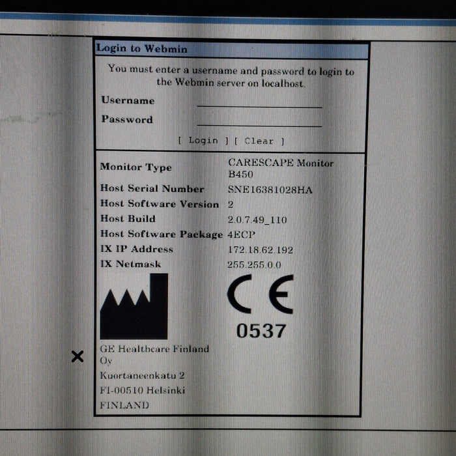This screenshot has width=456, height=456.
Task: Click the host build value 2.0.7.49_110
Action: coord(257,220)
